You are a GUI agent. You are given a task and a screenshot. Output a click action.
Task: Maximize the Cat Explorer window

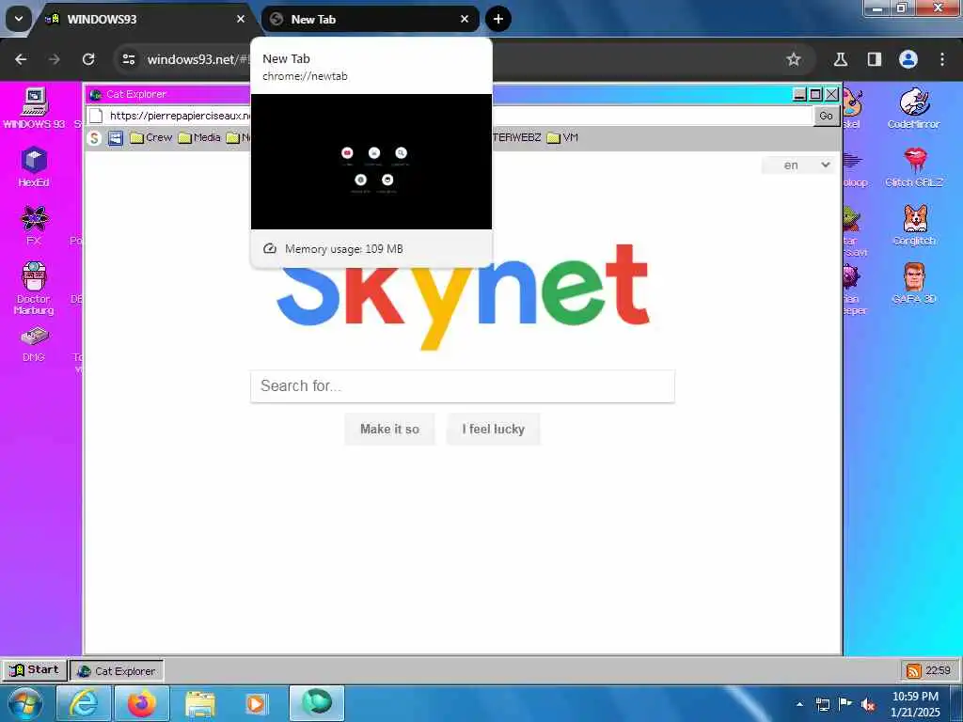815,94
